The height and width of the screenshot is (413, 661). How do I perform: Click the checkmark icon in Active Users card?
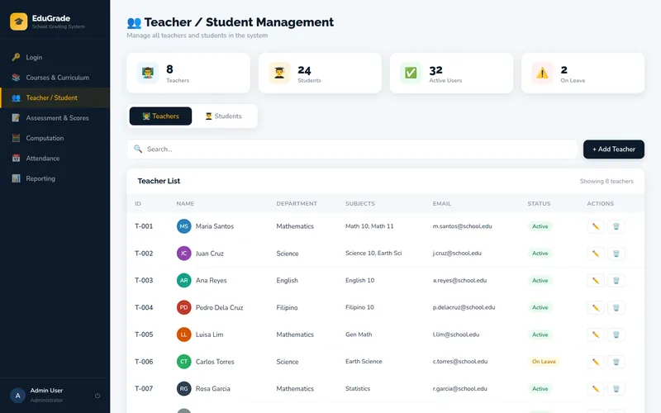[x=411, y=73]
